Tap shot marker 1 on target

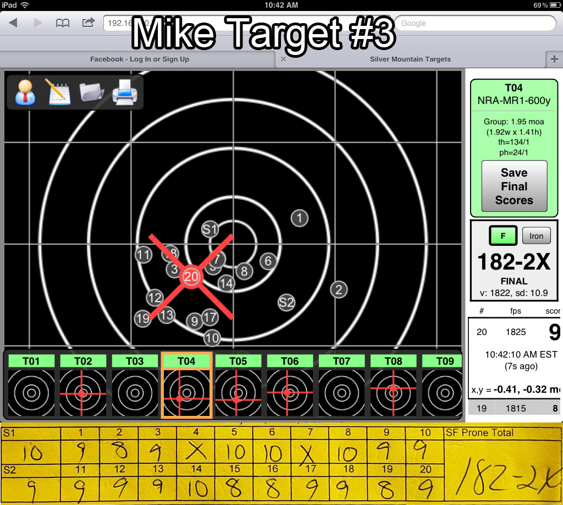coord(300,218)
